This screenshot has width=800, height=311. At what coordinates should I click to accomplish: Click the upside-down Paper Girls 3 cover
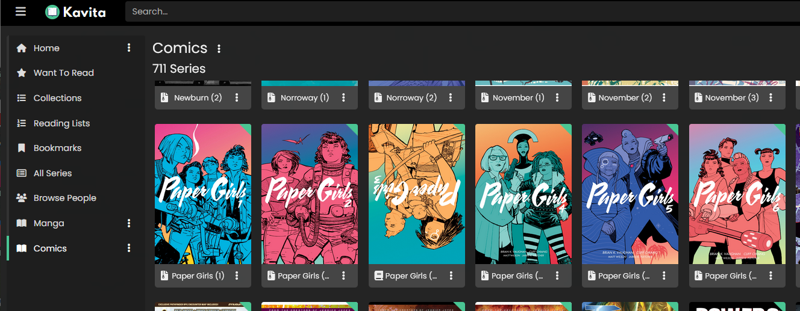point(417,194)
